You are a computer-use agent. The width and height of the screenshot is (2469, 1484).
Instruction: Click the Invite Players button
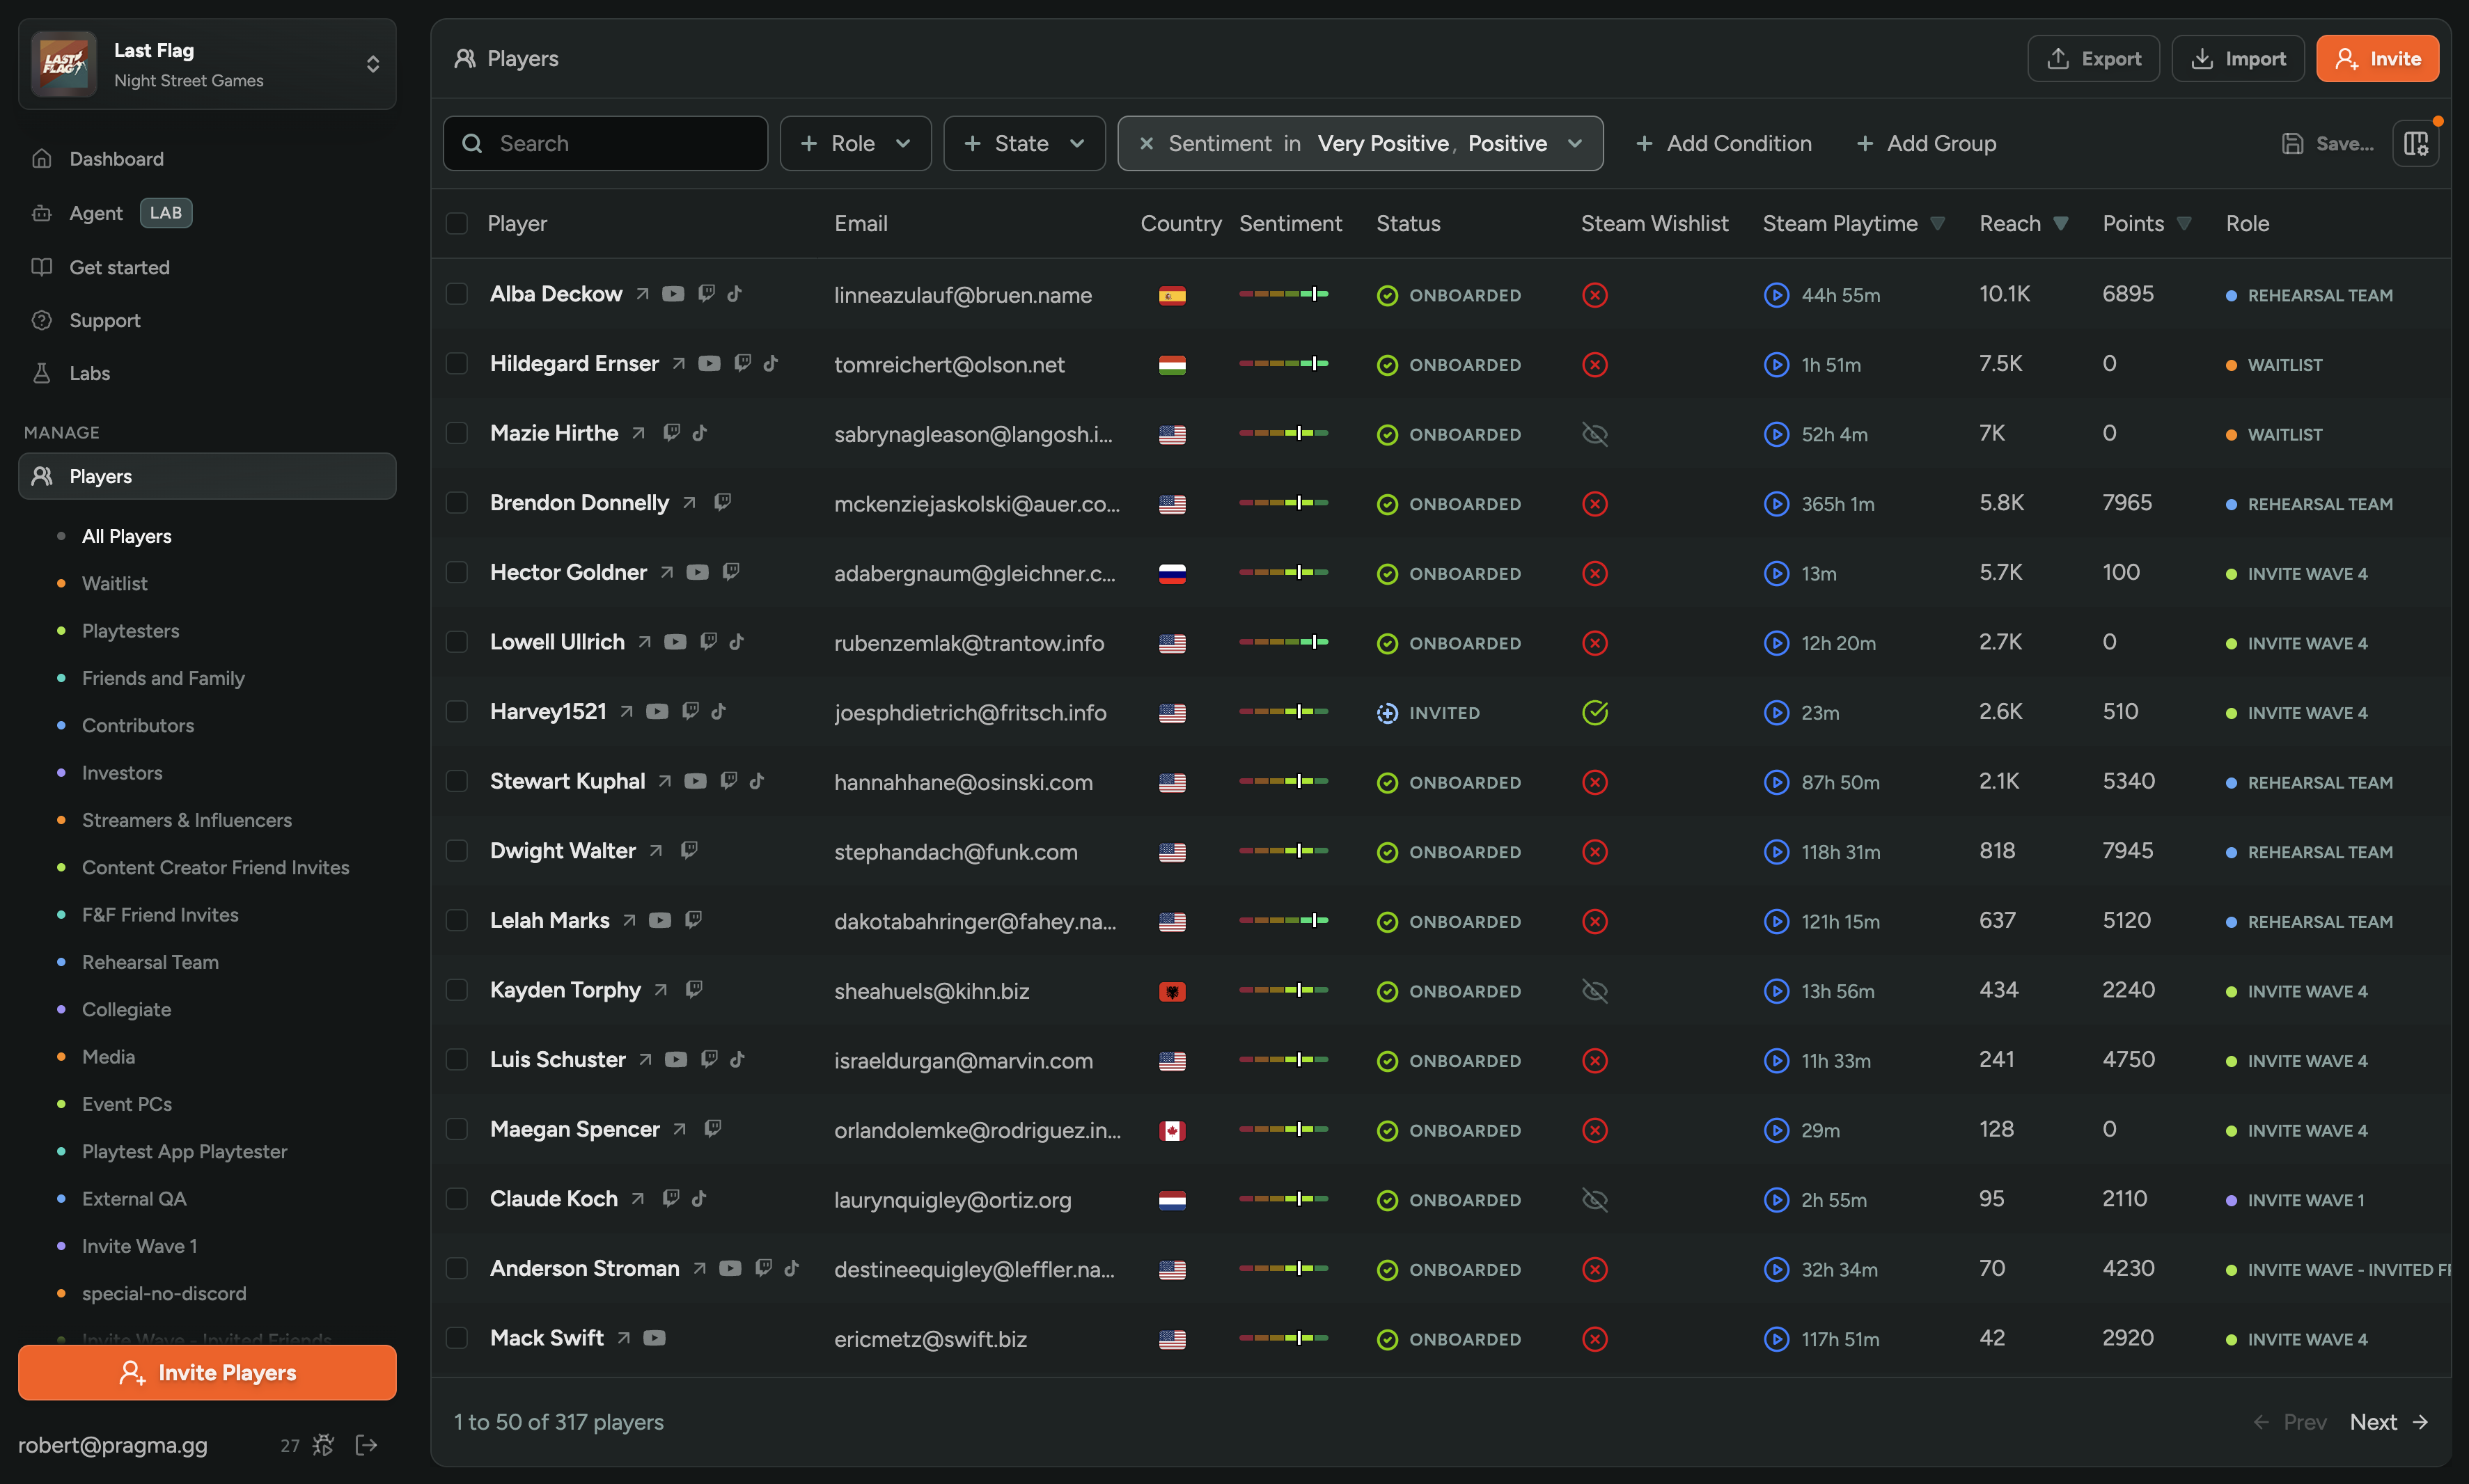[207, 1372]
